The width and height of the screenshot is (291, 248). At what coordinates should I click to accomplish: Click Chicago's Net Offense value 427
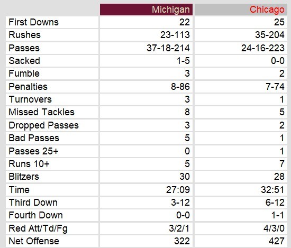[277, 241]
